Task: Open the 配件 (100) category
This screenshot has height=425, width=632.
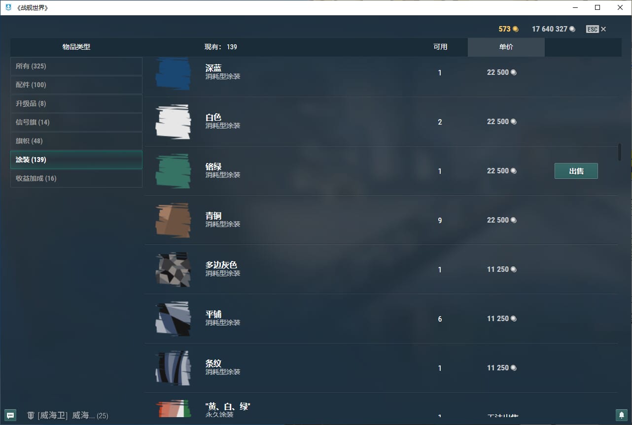Action: pyautogui.click(x=76, y=85)
